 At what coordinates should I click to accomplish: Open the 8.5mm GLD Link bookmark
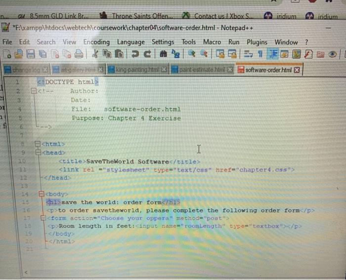(x=53, y=16)
